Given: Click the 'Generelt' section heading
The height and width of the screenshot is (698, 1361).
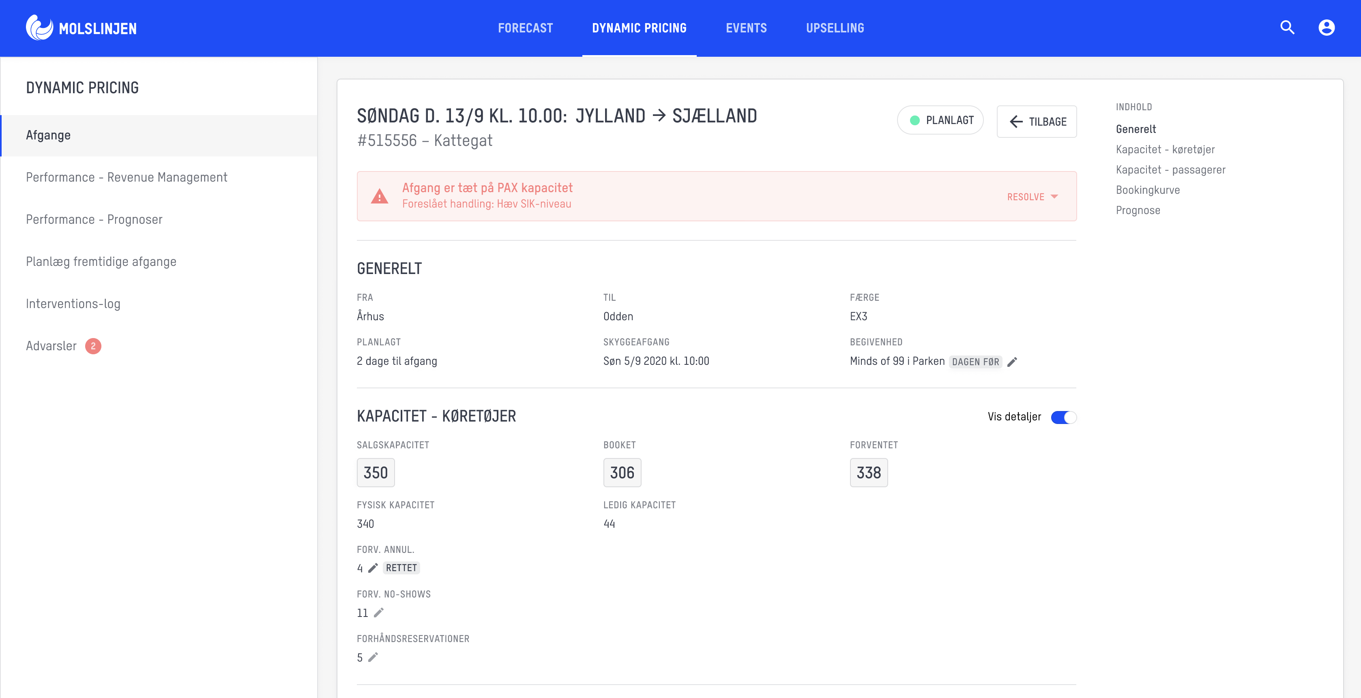Looking at the screenshot, I should pos(389,268).
